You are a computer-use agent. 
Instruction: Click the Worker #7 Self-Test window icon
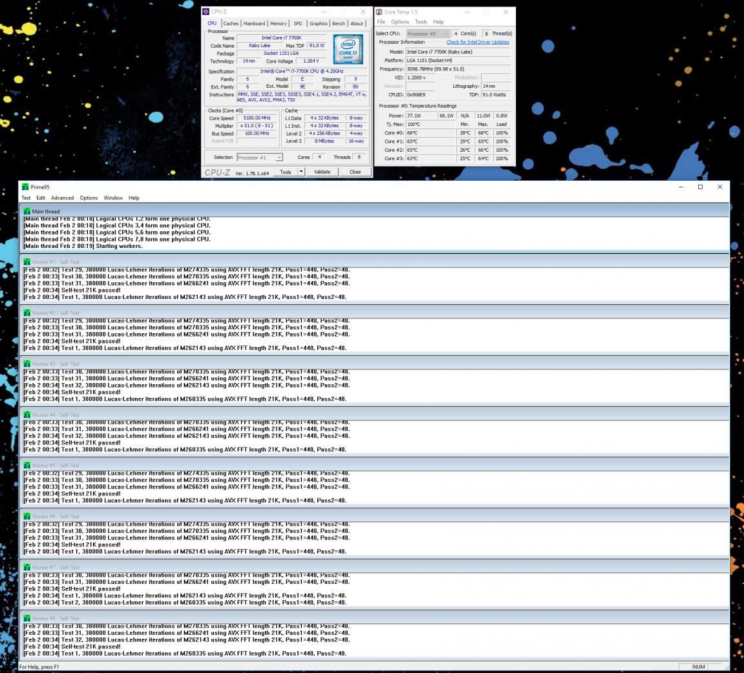[x=27, y=568]
